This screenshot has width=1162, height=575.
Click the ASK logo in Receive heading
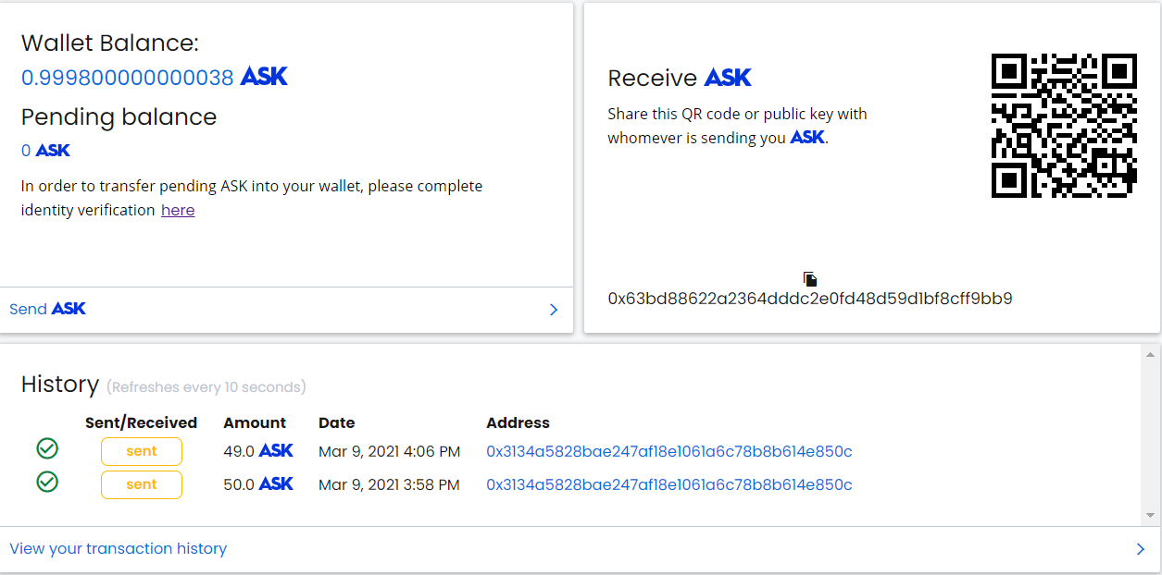(x=728, y=78)
